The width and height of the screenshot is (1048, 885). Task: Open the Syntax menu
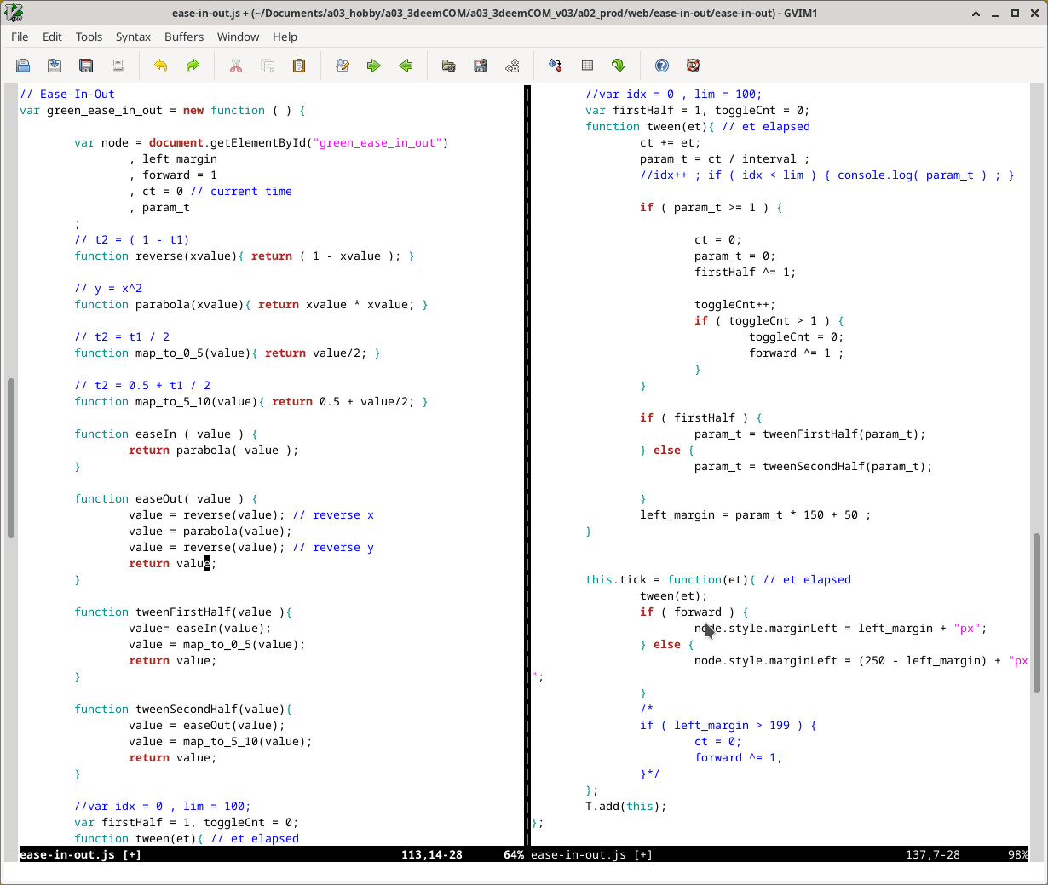click(133, 37)
